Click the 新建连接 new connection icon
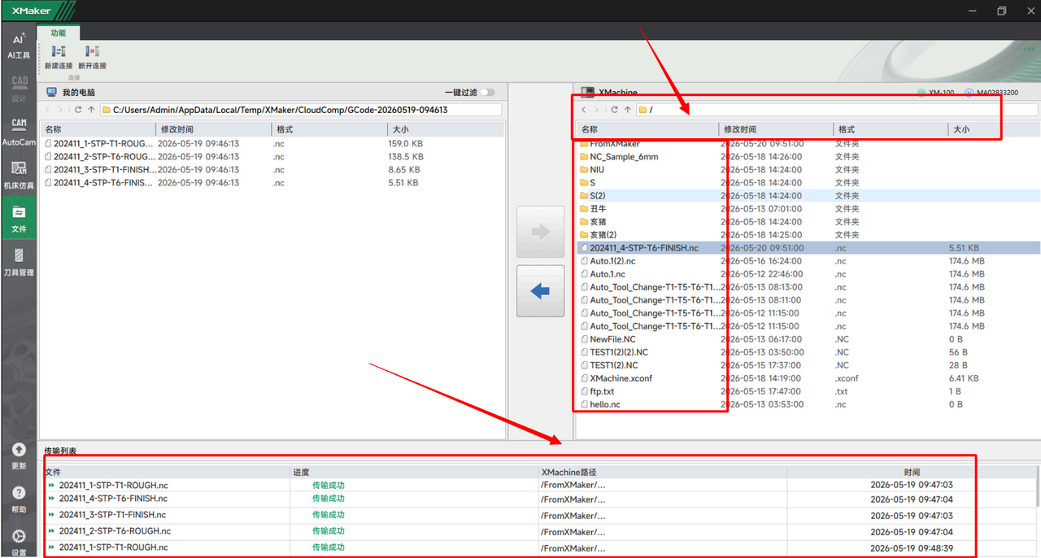Screen dimensions: 1041x558 tap(59, 57)
